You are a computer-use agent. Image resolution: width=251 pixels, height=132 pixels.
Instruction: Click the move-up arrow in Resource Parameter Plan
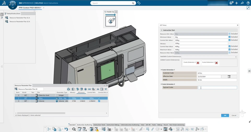[98, 89]
